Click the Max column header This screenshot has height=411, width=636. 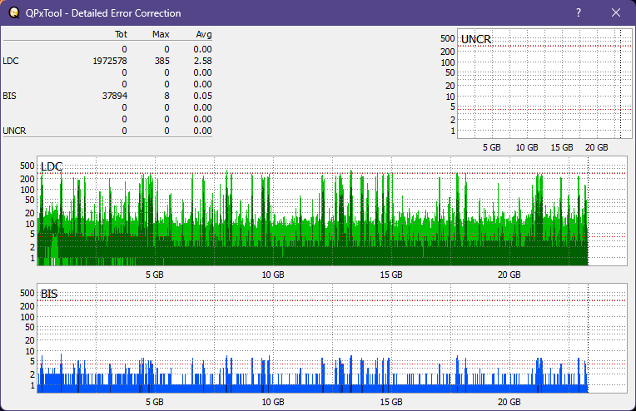161,34
